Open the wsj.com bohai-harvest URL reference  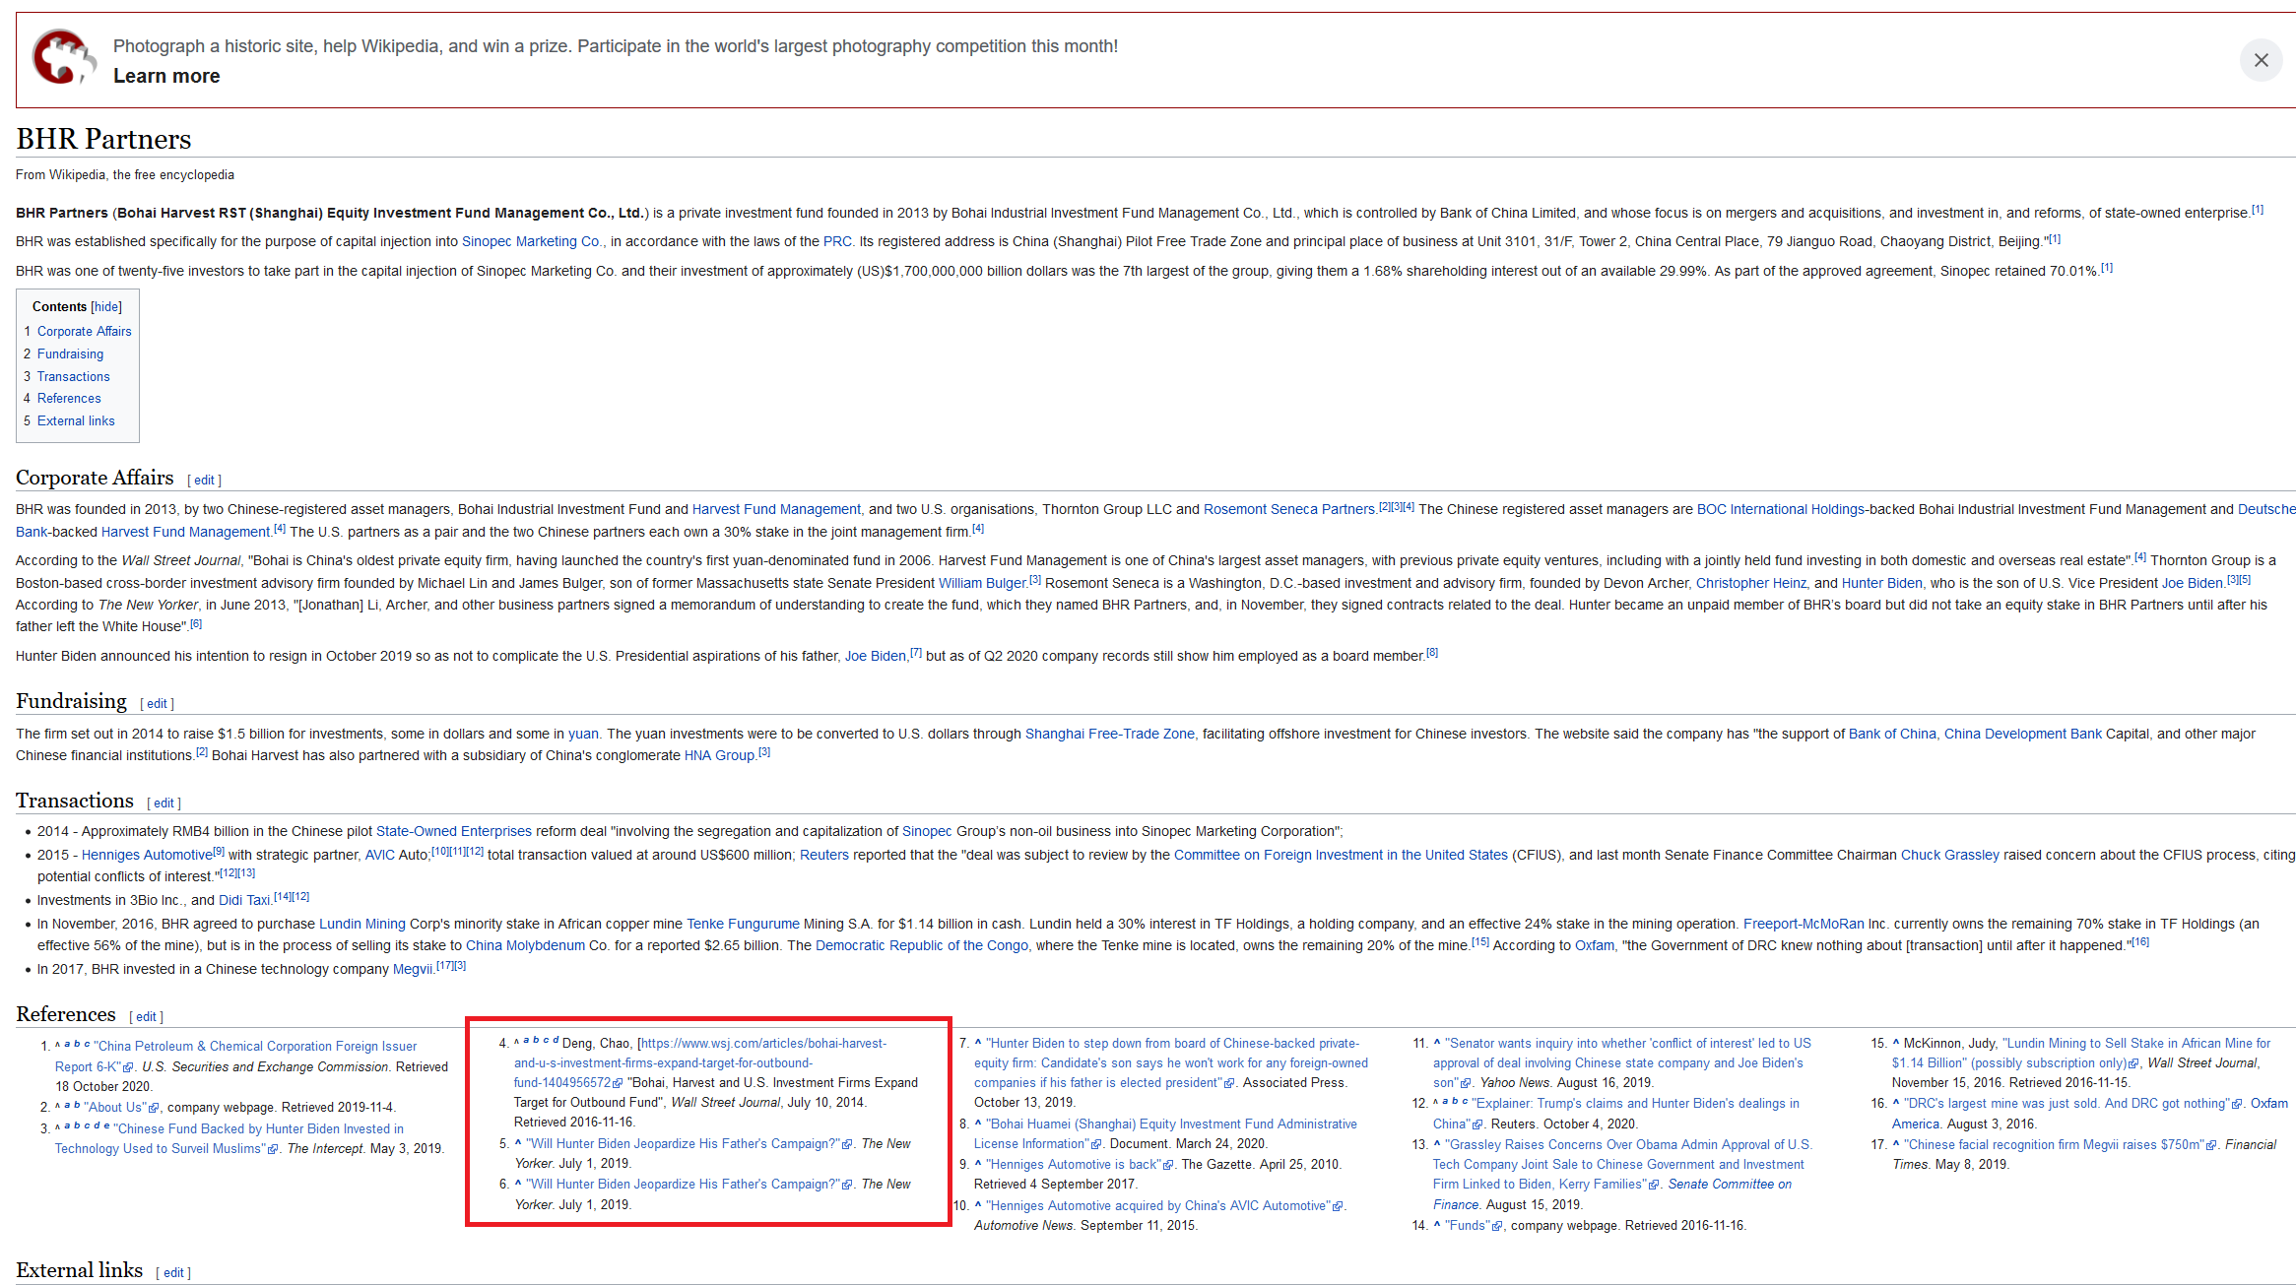click(700, 1063)
